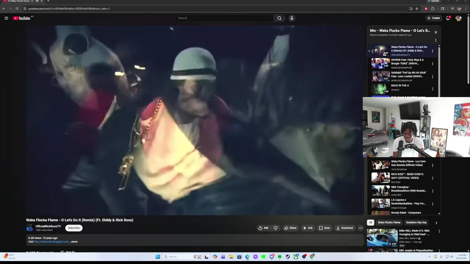
Task: Save video to a playlist
Action: (x=324, y=228)
